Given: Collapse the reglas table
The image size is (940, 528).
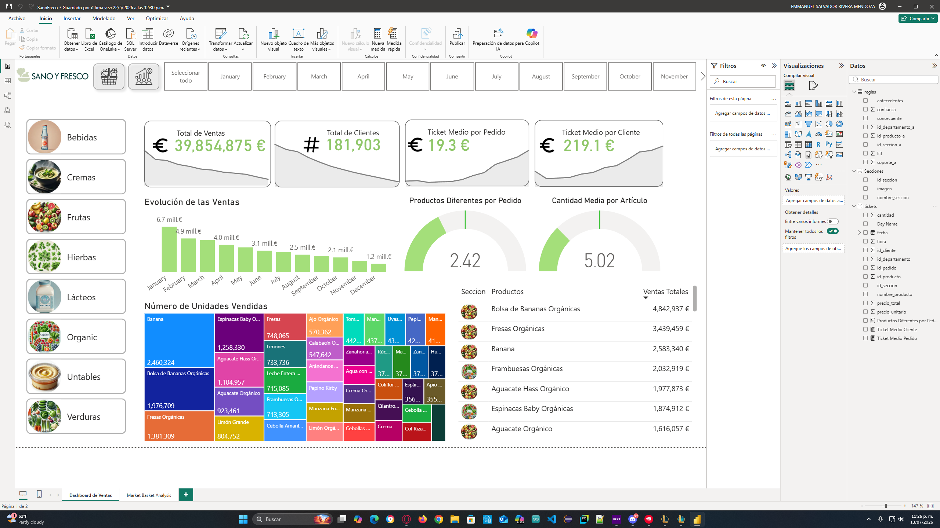Looking at the screenshot, I should point(854,92).
